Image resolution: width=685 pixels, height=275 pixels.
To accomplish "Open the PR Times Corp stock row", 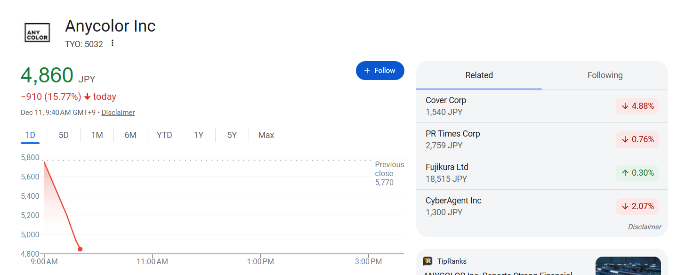I will [x=542, y=139].
